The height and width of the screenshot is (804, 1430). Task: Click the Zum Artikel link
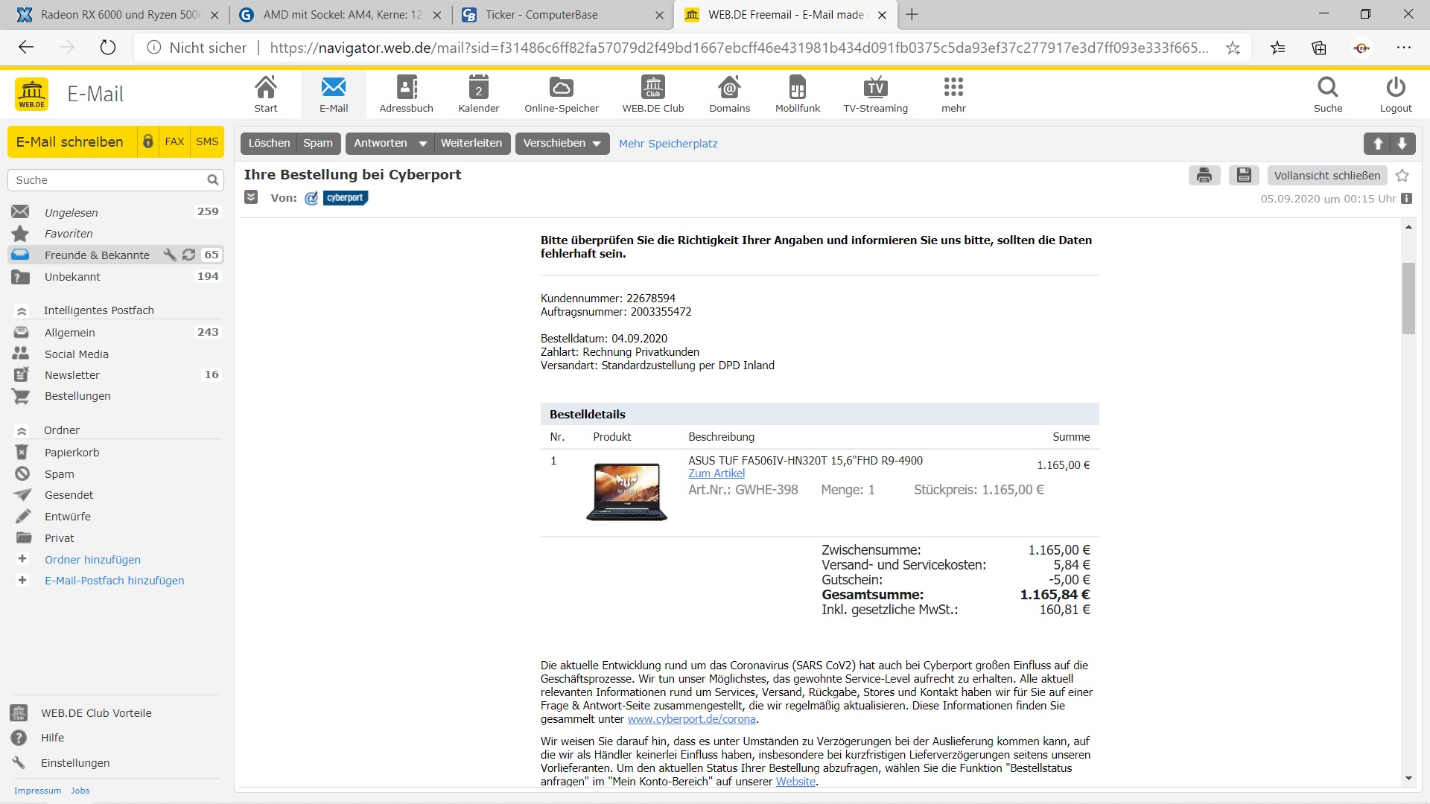[716, 473]
